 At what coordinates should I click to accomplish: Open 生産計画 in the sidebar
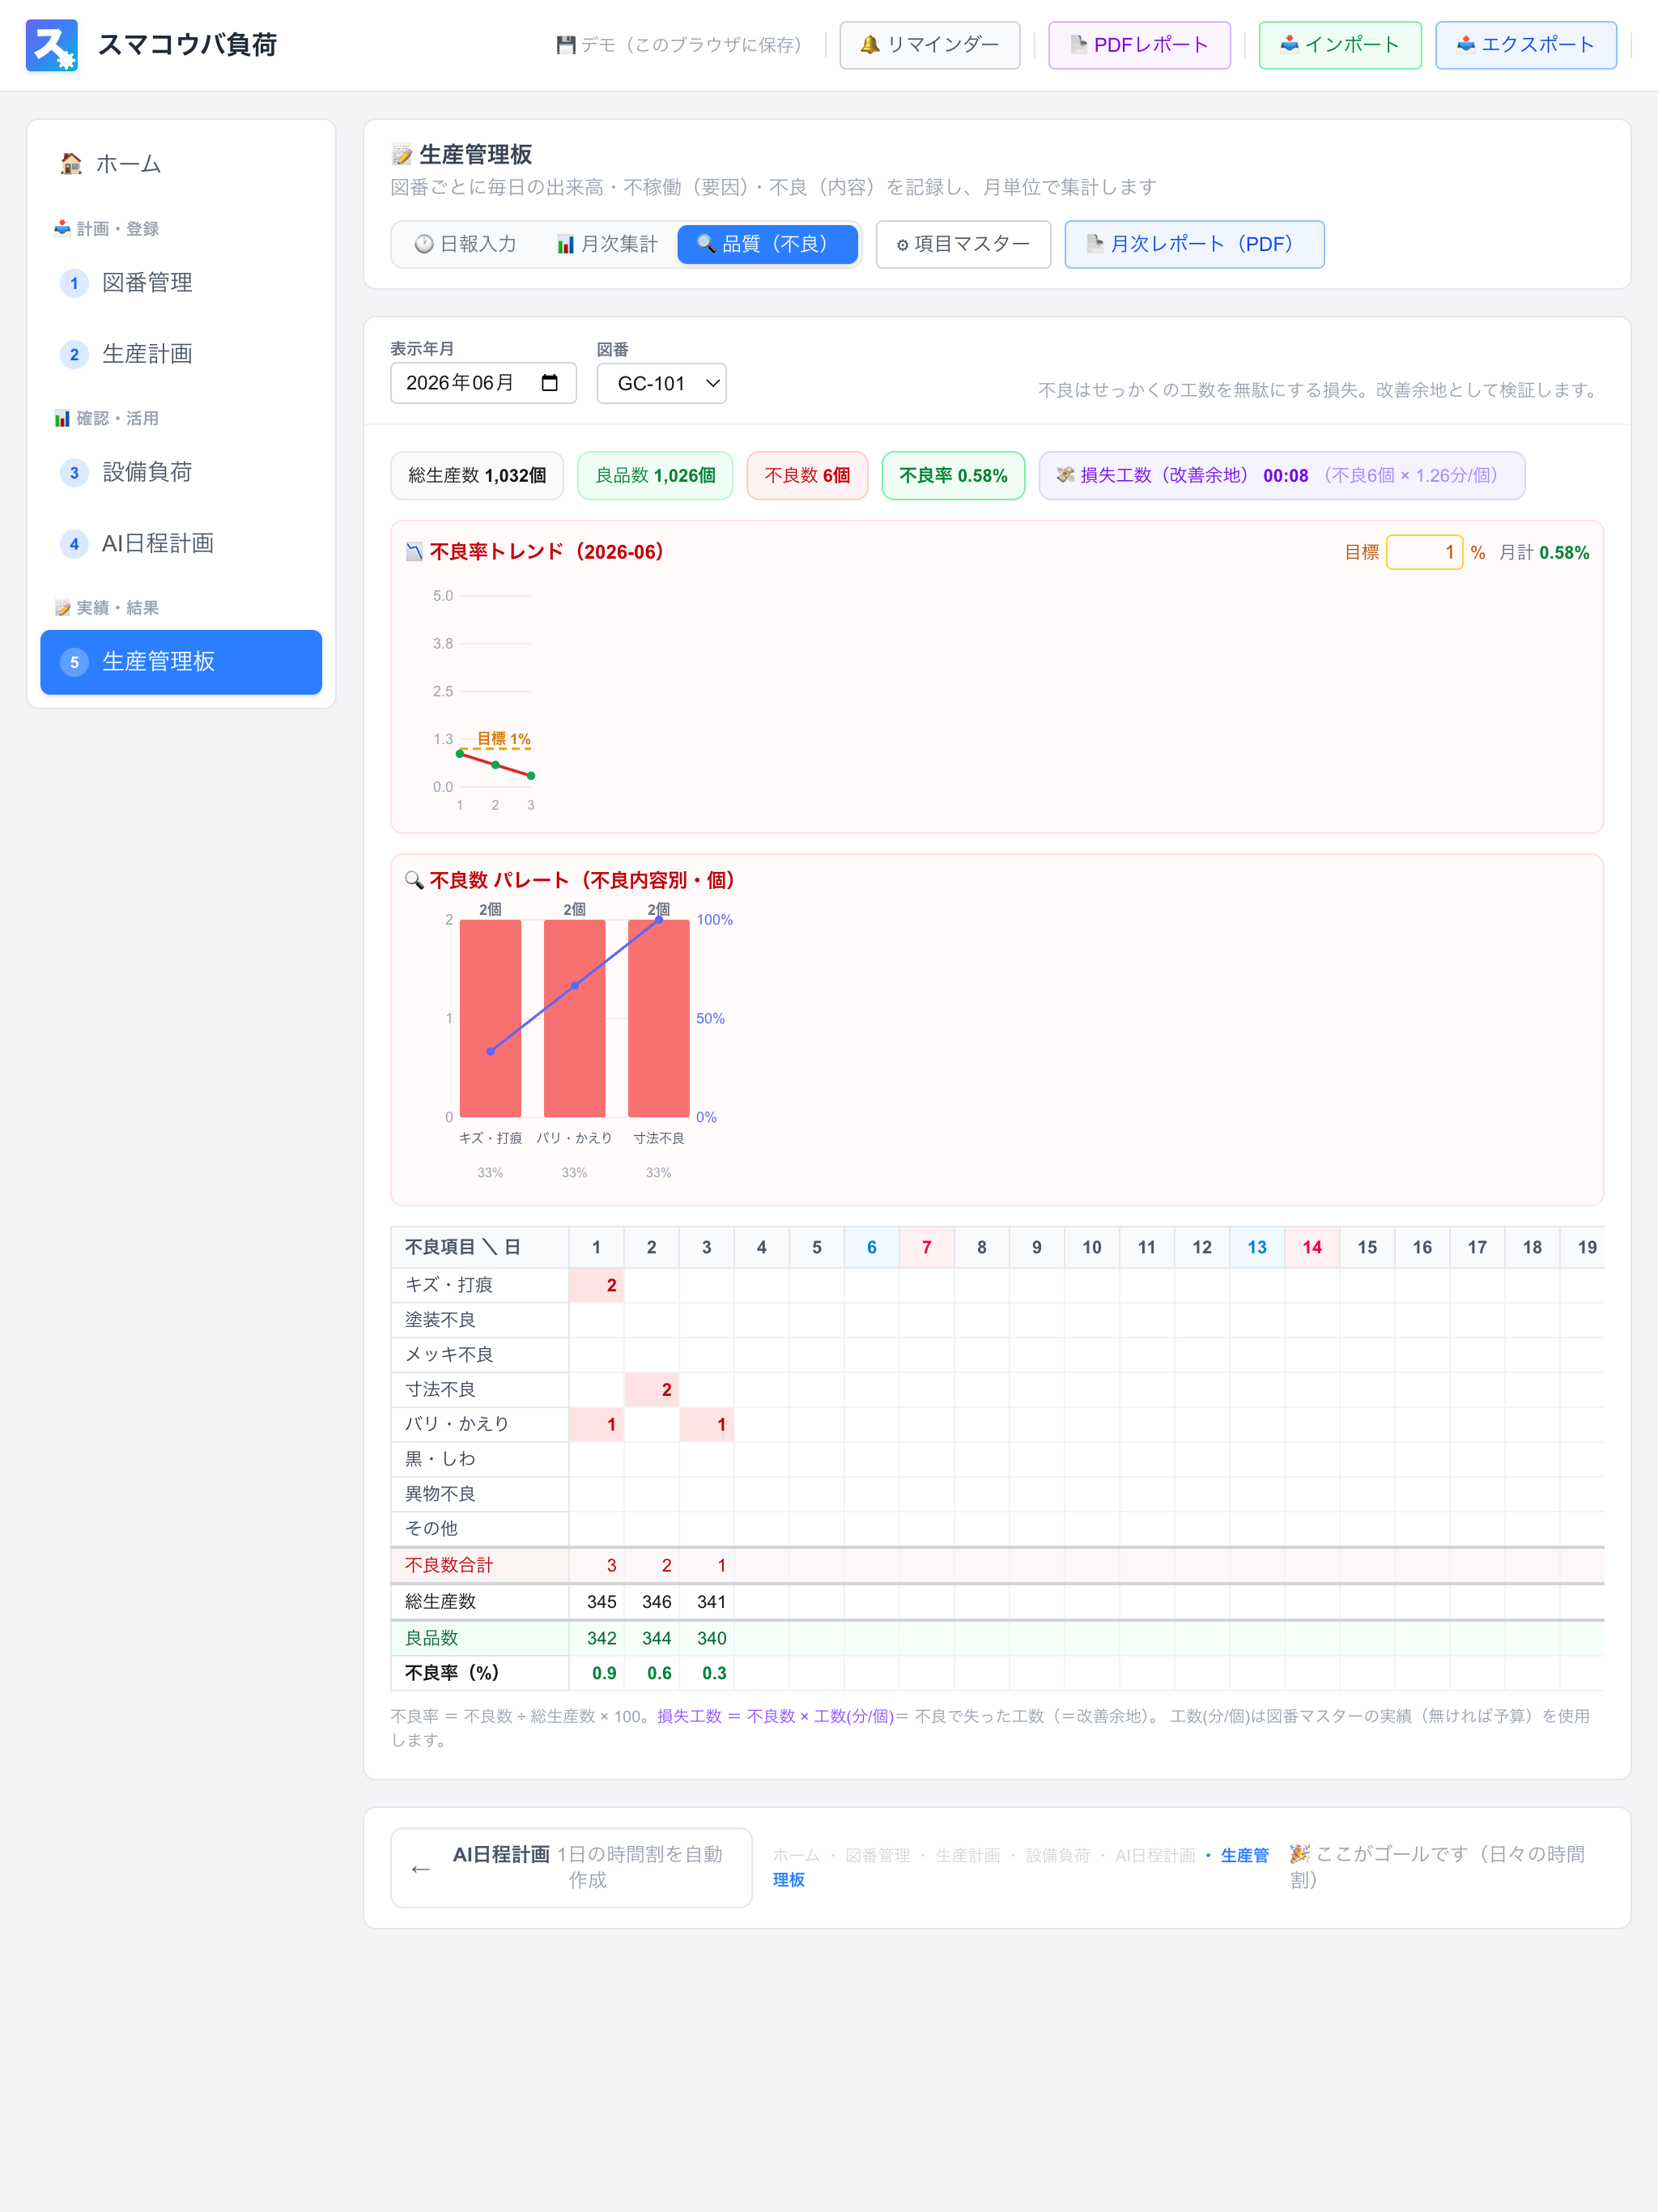coord(181,354)
